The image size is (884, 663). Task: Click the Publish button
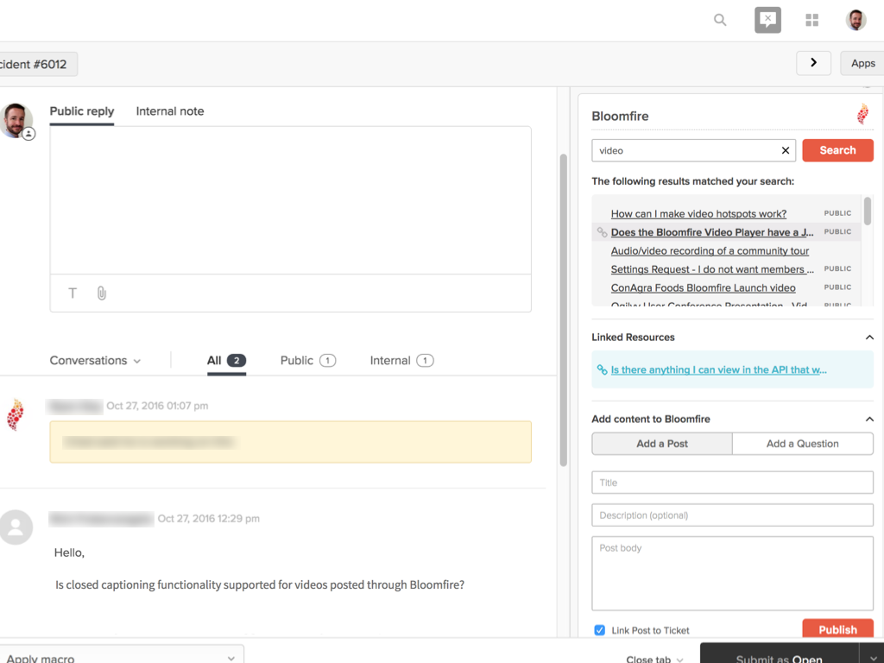[837, 629]
